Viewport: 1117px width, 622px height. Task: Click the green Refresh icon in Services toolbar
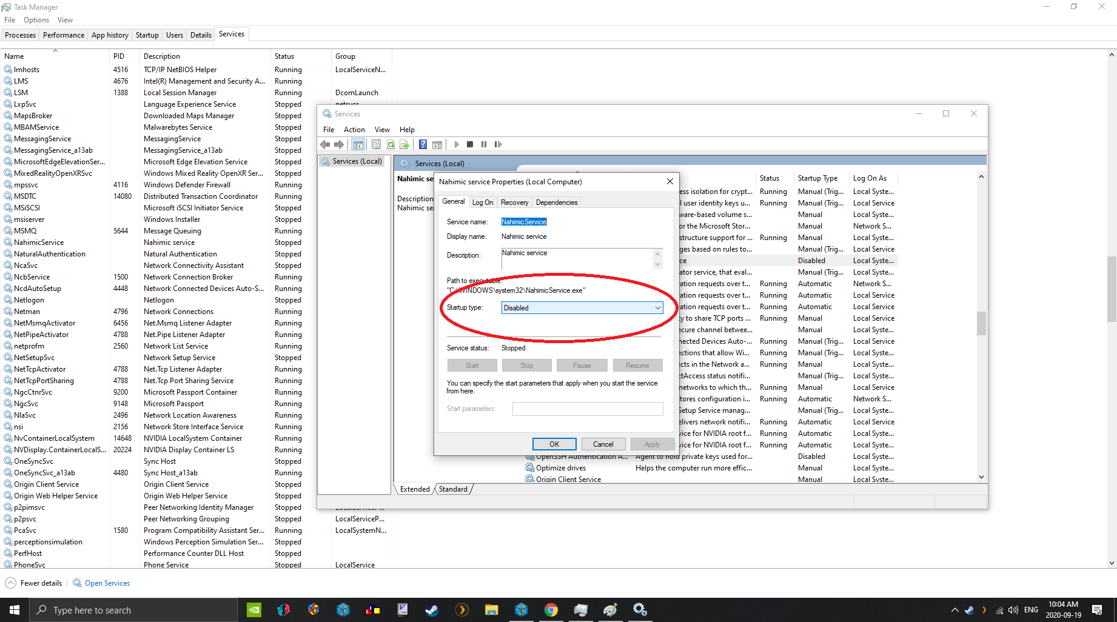pyautogui.click(x=391, y=144)
